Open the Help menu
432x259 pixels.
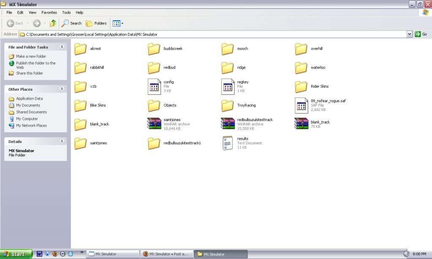point(80,13)
